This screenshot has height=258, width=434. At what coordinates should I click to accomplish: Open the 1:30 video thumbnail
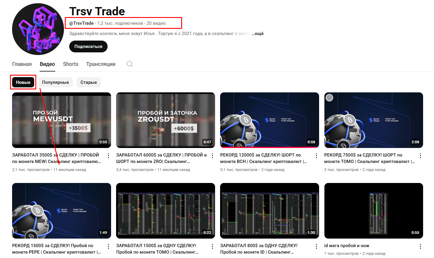270,211
